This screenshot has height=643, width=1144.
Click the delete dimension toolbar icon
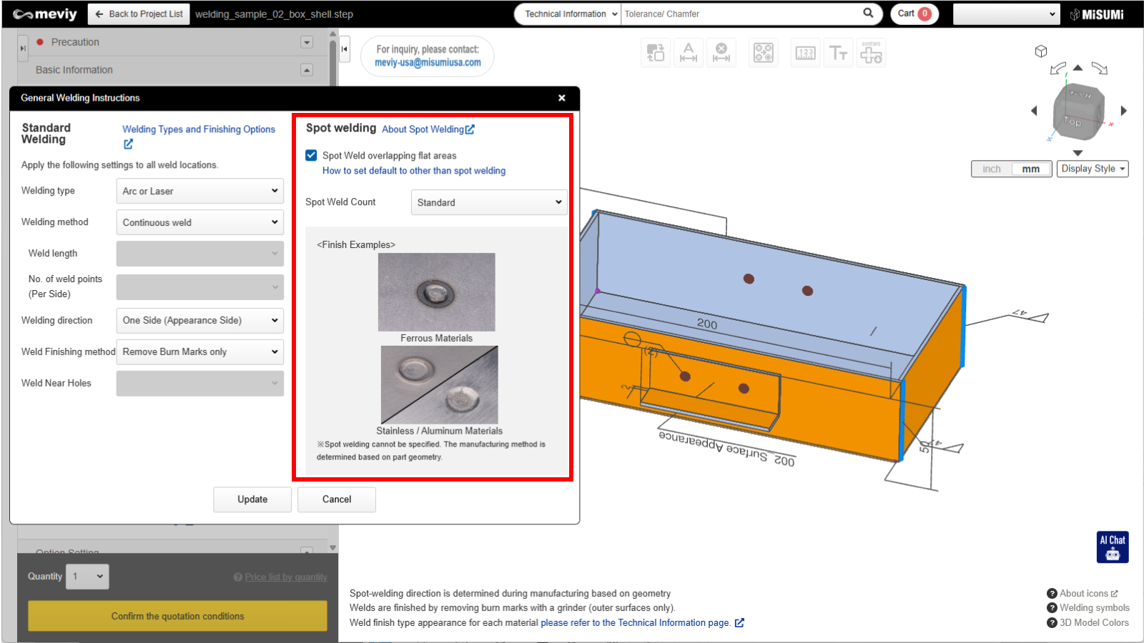point(721,54)
